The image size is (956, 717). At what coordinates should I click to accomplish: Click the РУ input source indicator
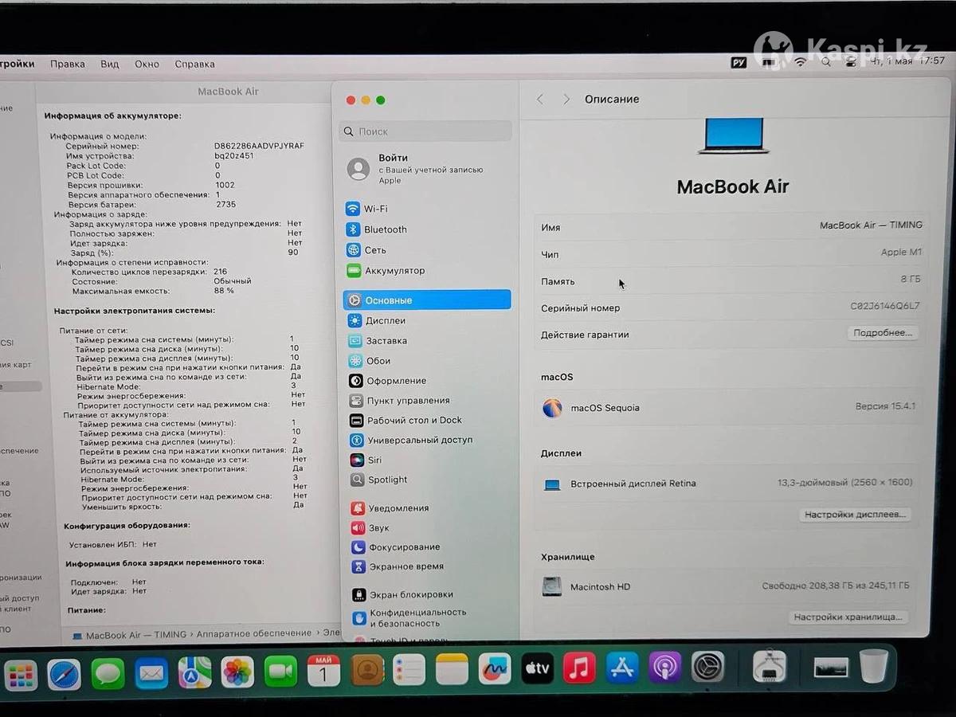[x=739, y=62]
